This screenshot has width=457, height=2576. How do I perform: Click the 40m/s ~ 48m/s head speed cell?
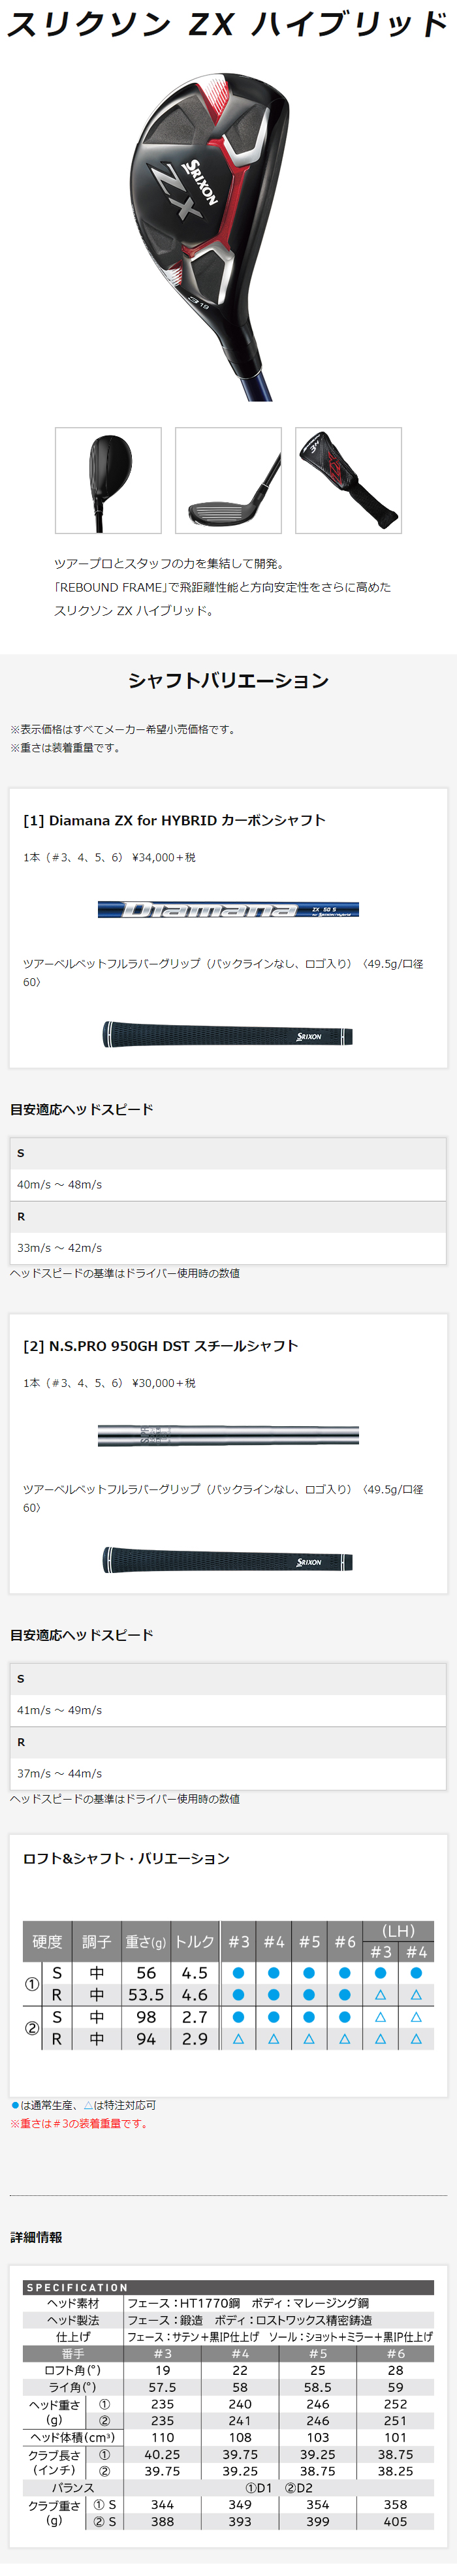click(x=59, y=1184)
